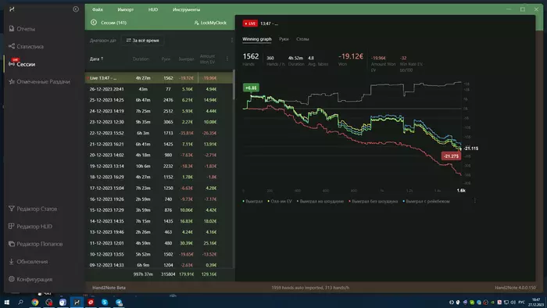Open Редактор Попапов in the sidebar

[36, 244]
